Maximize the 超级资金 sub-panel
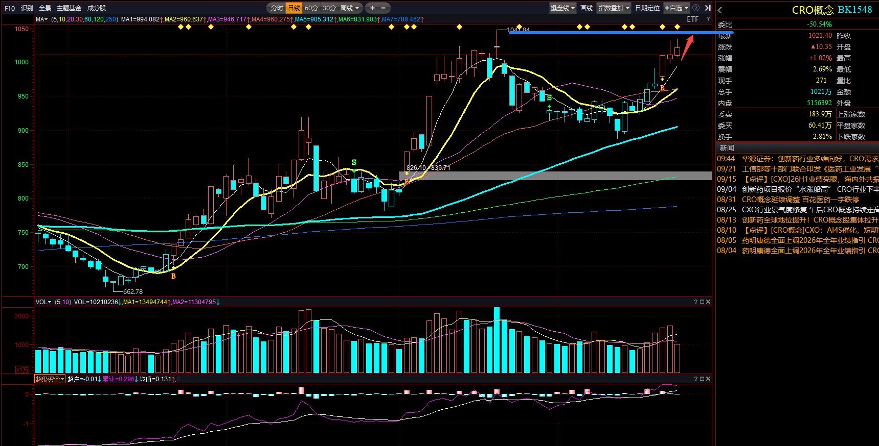The height and width of the screenshot is (446, 879). 702,379
